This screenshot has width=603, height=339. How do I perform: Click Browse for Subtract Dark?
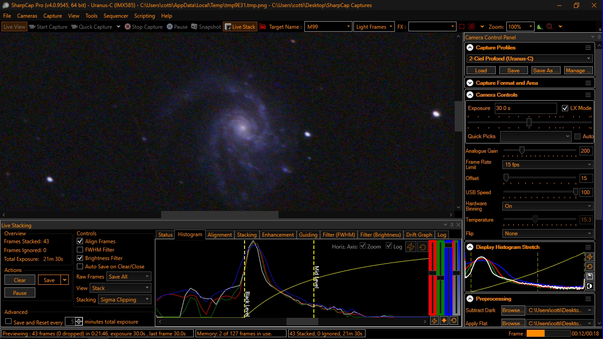click(x=513, y=310)
